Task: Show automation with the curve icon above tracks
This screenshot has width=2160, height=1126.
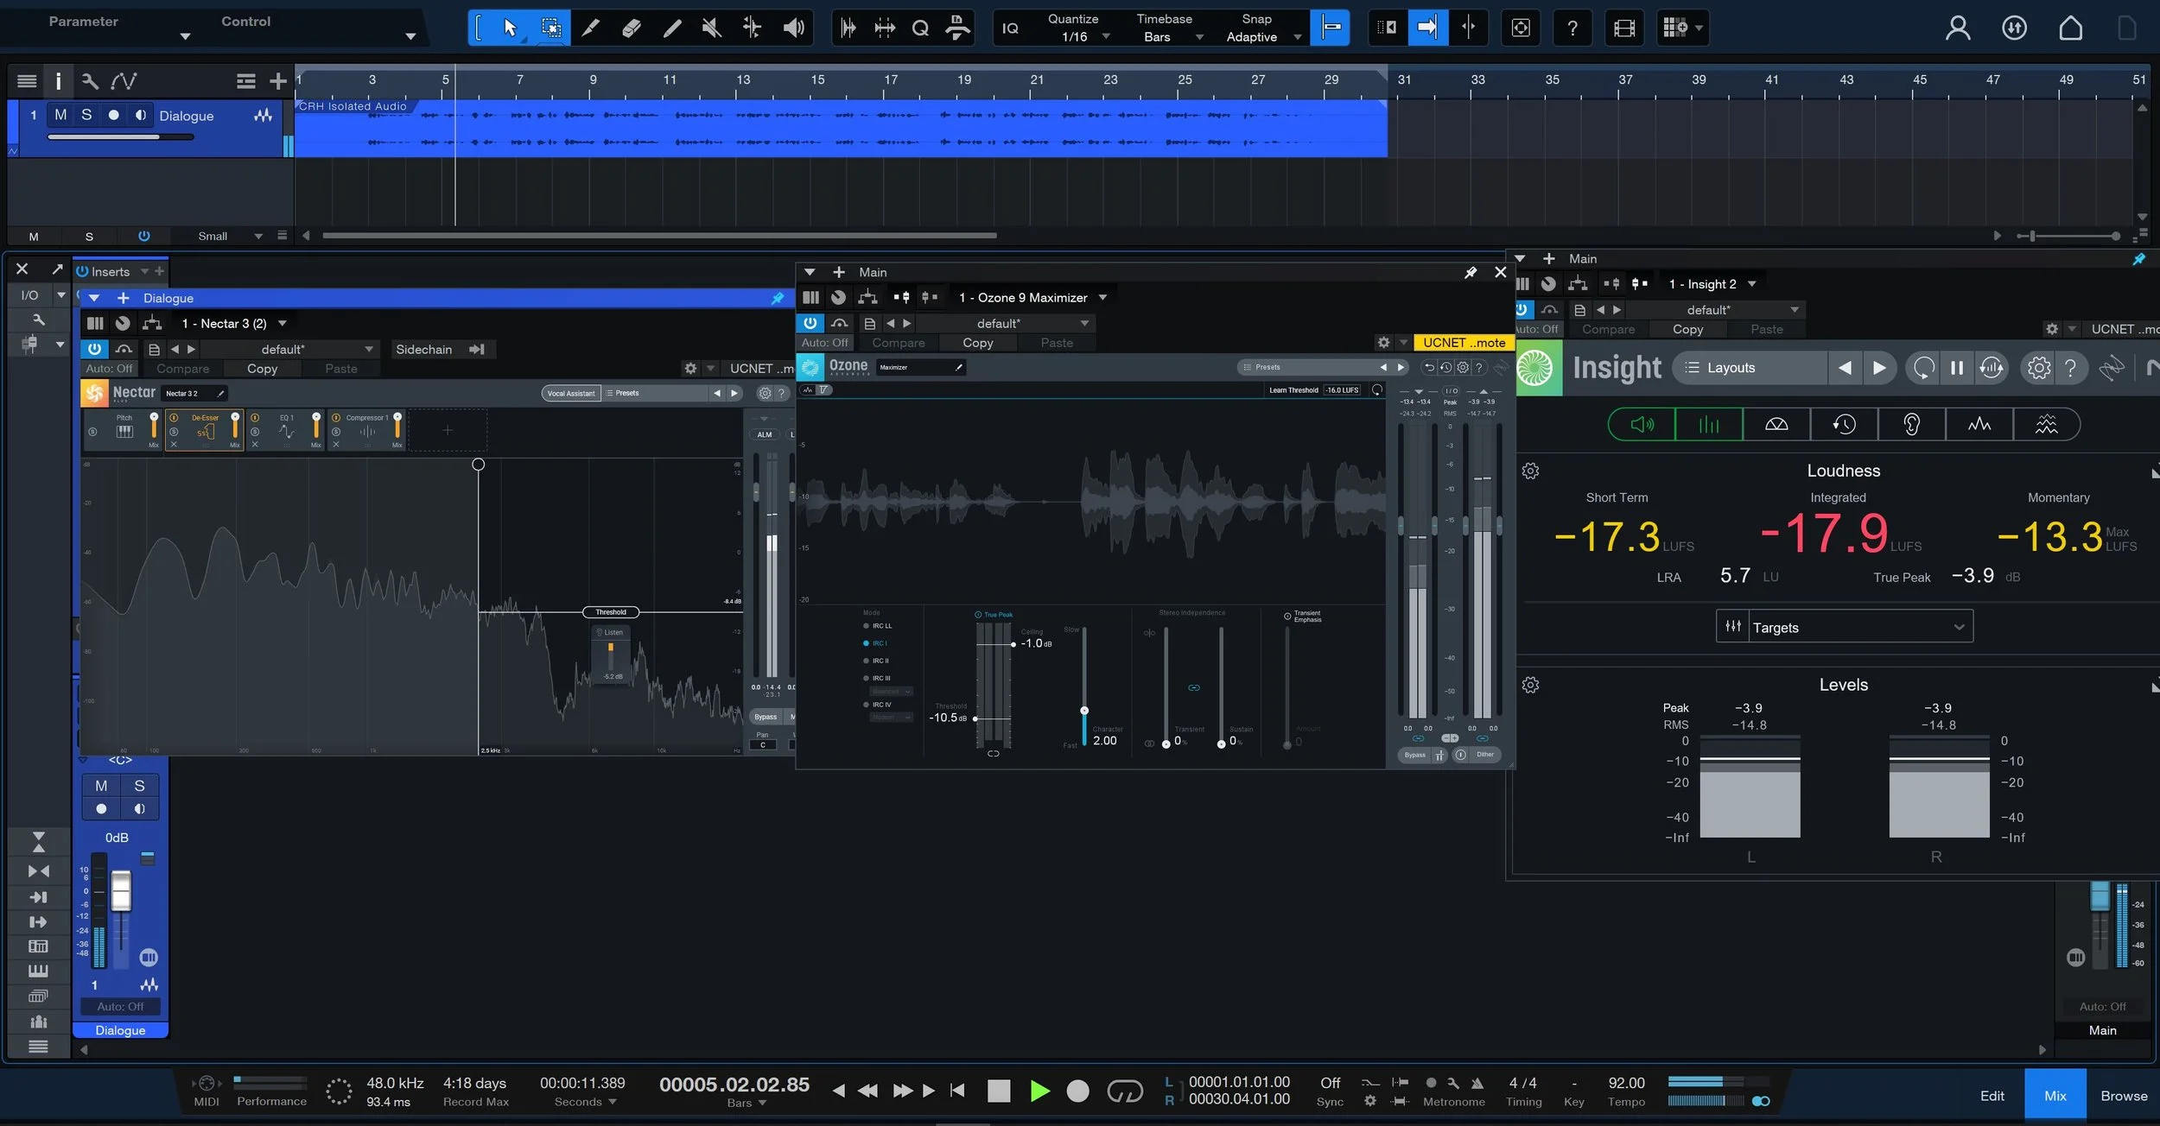Action: coord(124,81)
